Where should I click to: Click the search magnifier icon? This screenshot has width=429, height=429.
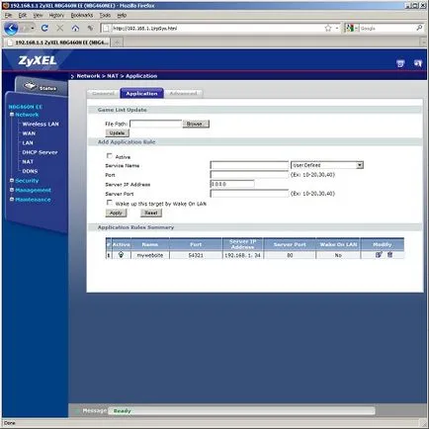(419, 28)
